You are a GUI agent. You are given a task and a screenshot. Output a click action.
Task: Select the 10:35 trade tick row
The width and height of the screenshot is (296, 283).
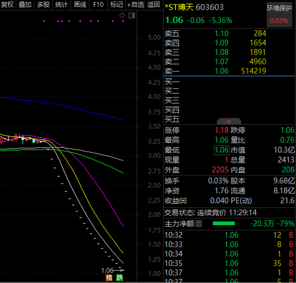(x=229, y=263)
